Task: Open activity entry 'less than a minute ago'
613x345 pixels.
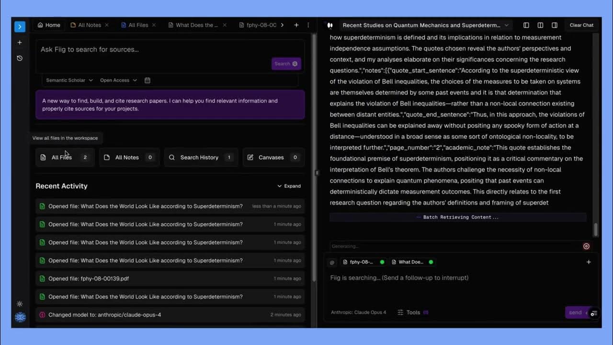Action: pyautogui.click(x=170, y=206)
